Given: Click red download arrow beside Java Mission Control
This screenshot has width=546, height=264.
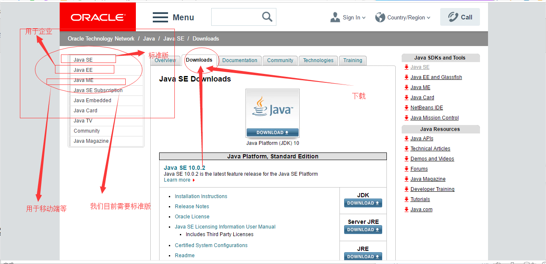Looking at the screenshot, I should tap(406, 118).
